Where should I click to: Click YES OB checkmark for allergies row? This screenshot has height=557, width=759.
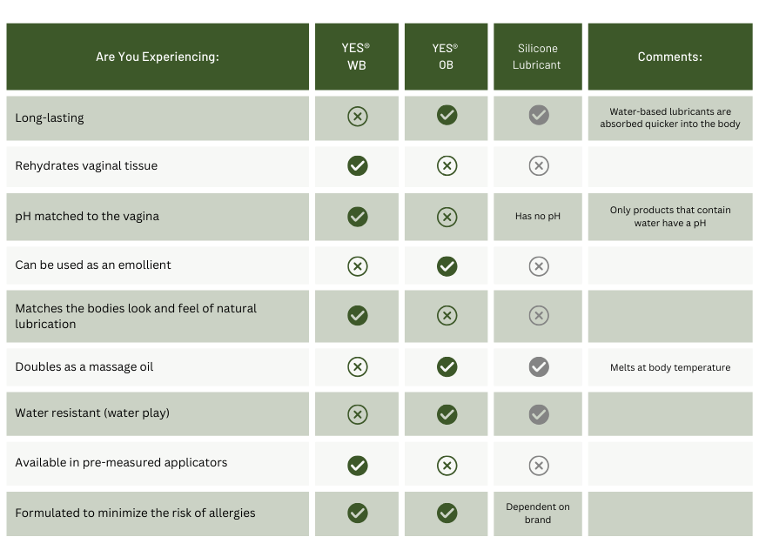coord(447,513)
